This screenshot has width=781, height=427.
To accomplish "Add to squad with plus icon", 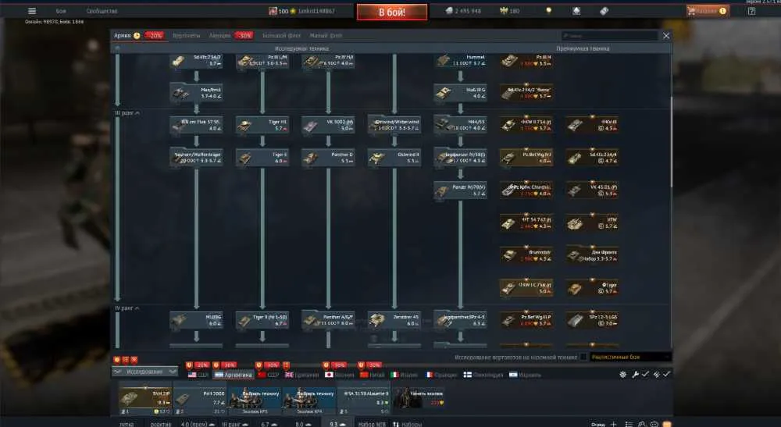I will (614, 424).
